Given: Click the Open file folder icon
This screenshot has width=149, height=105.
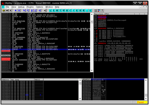Looking at the screenshot, I should pyautogui.click(x=4, y=11).
